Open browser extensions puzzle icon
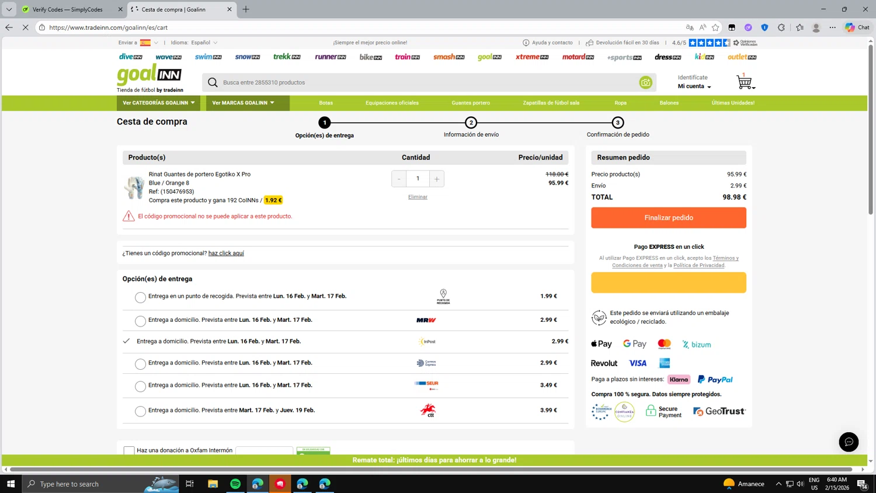876x493 pixels. click(x=781, y=27)
